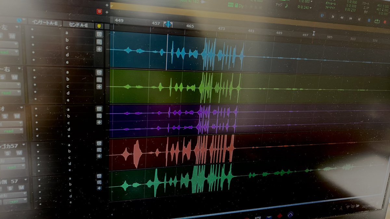The height and width of the screenshot is (219, 390).
Task: Mute the 右 track
Action: pos(14,77)
